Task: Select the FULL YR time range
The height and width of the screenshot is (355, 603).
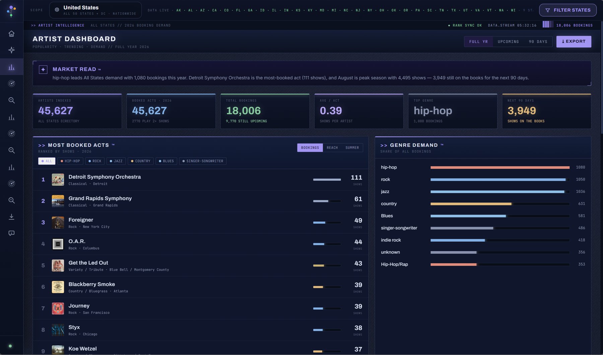Action: click(478, 42)
